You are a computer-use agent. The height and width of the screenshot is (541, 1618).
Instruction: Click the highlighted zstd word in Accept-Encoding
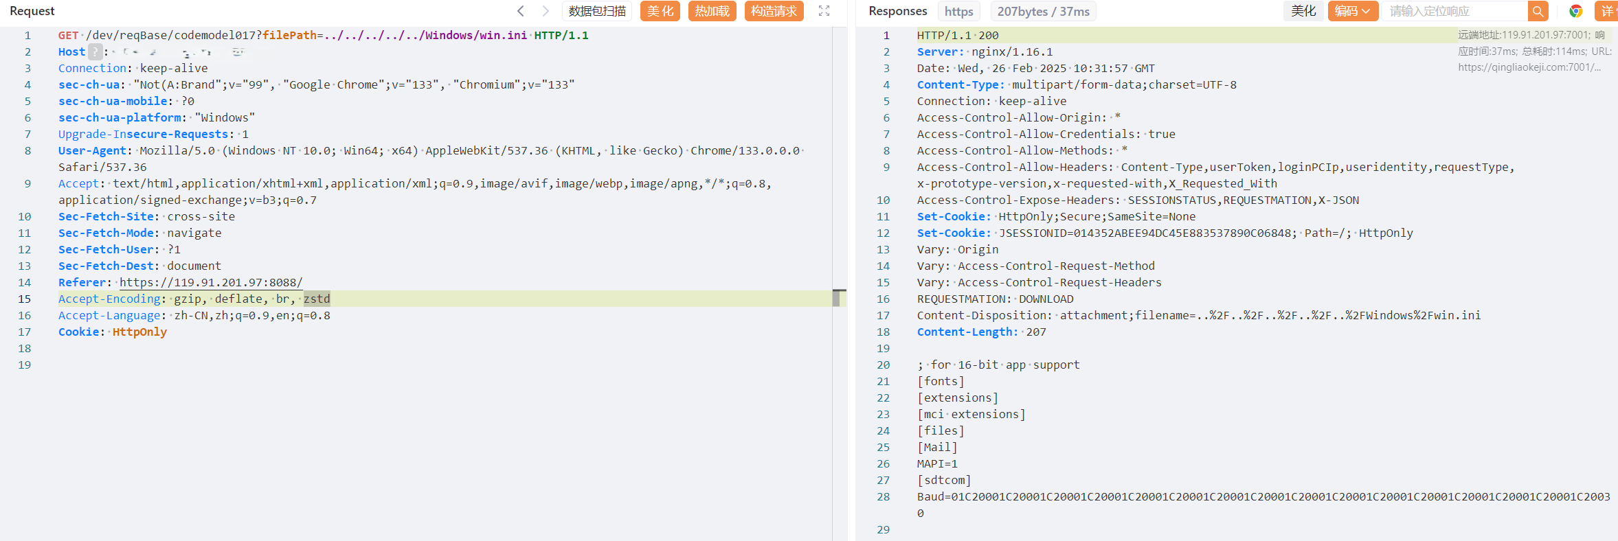point(317,299)
